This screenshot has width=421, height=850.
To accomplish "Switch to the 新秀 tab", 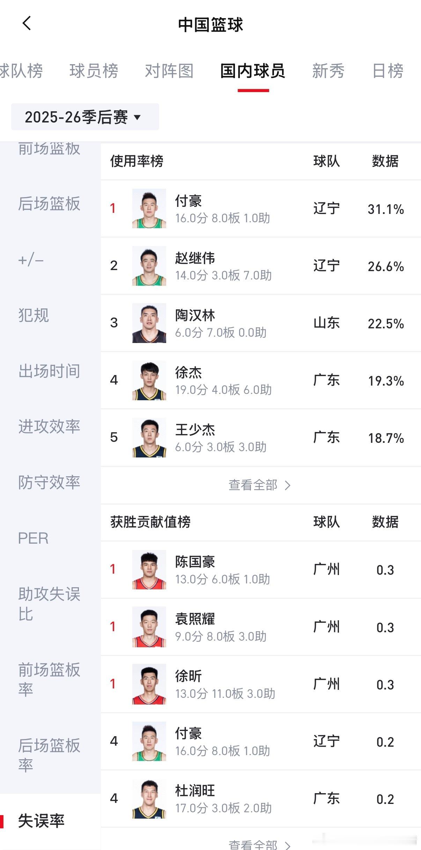I will 328,71.
